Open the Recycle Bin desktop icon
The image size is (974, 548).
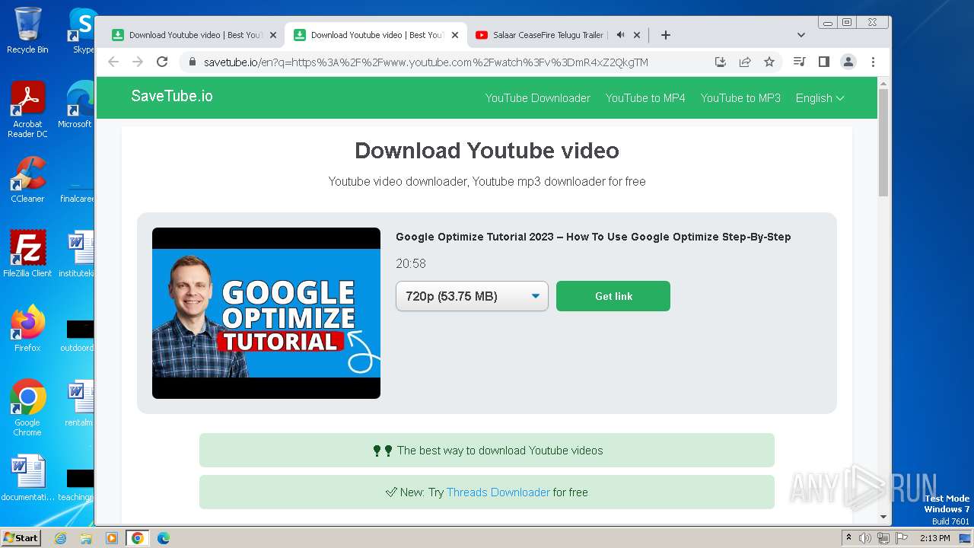27,30
